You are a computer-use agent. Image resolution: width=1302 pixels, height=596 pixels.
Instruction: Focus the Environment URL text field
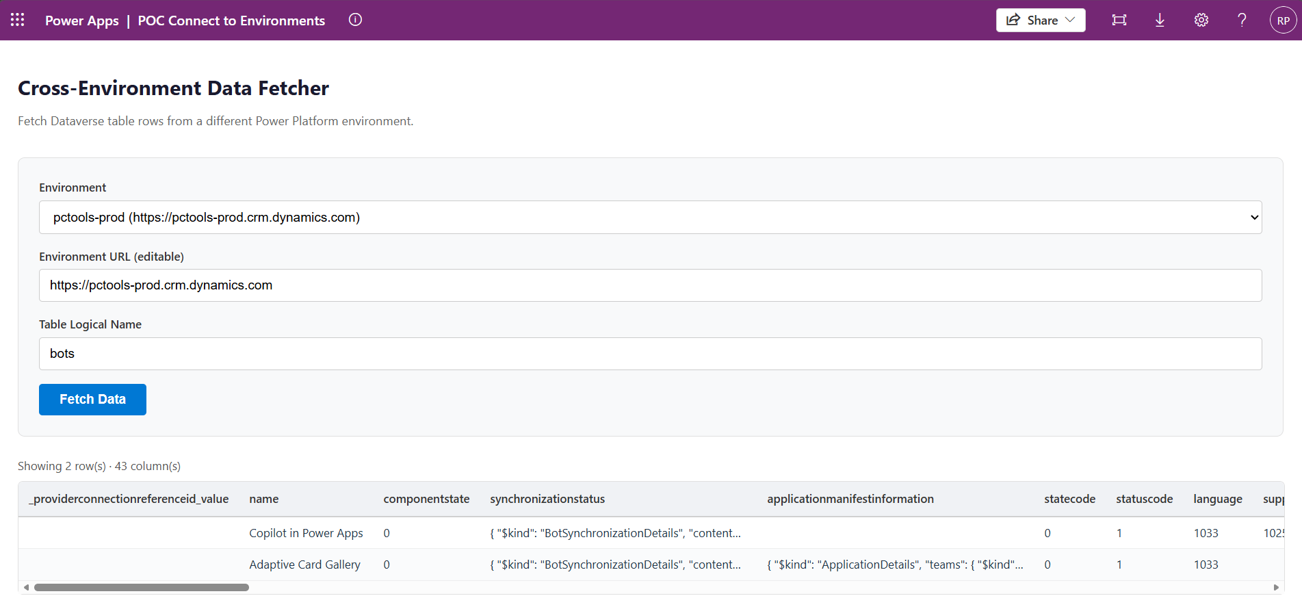650,285
